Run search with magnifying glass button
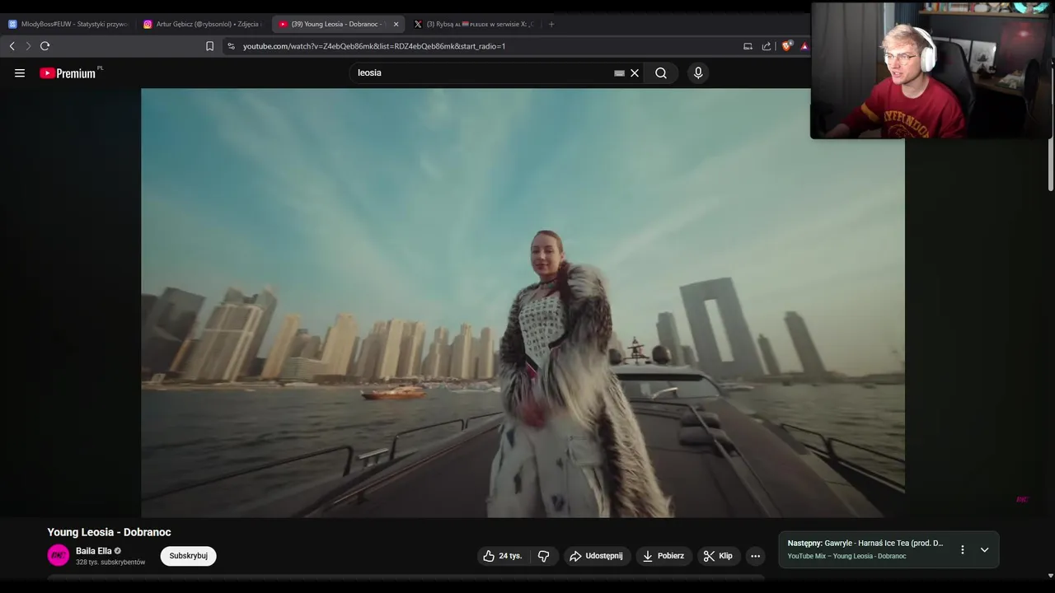Image resolution: width=1055 pixels, height=593 pixels. click(x=661, y=72)
